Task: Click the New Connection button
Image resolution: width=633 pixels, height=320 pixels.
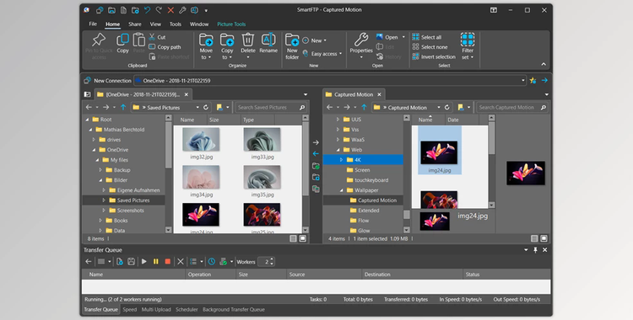Action: pyautogui.click(x=108, y=81)
